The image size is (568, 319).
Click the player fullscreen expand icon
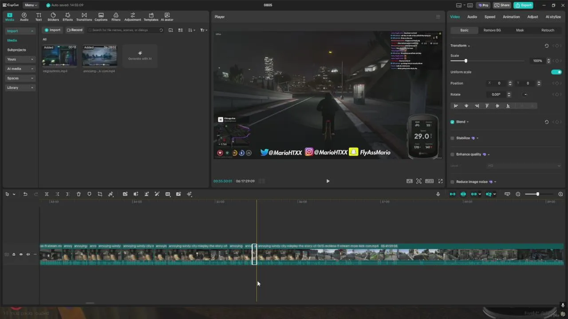tap(441, 181)
